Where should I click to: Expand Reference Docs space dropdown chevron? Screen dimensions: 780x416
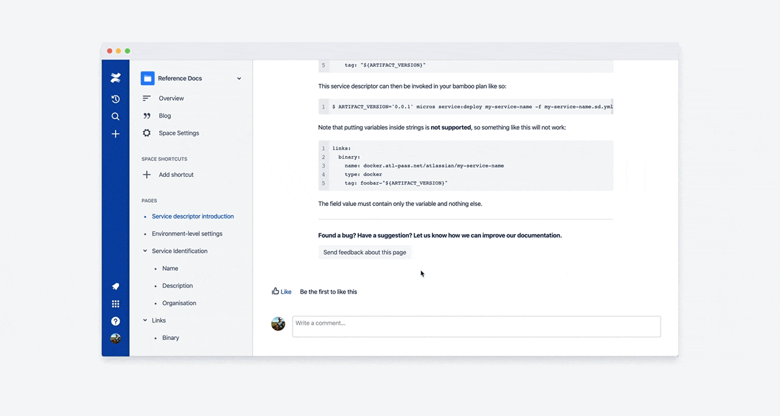(x=239, y=79)
